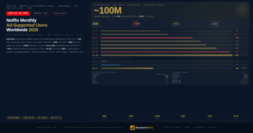The height and width of the screenshot is (133, 253).
Task: Select the red NETFLIX AD-TIER tag
Action: coord(18,14)
